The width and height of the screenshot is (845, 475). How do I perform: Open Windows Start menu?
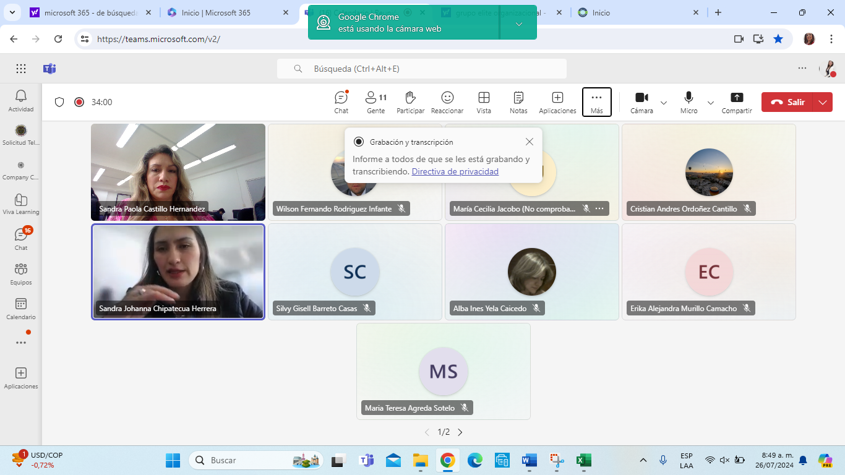173,460
